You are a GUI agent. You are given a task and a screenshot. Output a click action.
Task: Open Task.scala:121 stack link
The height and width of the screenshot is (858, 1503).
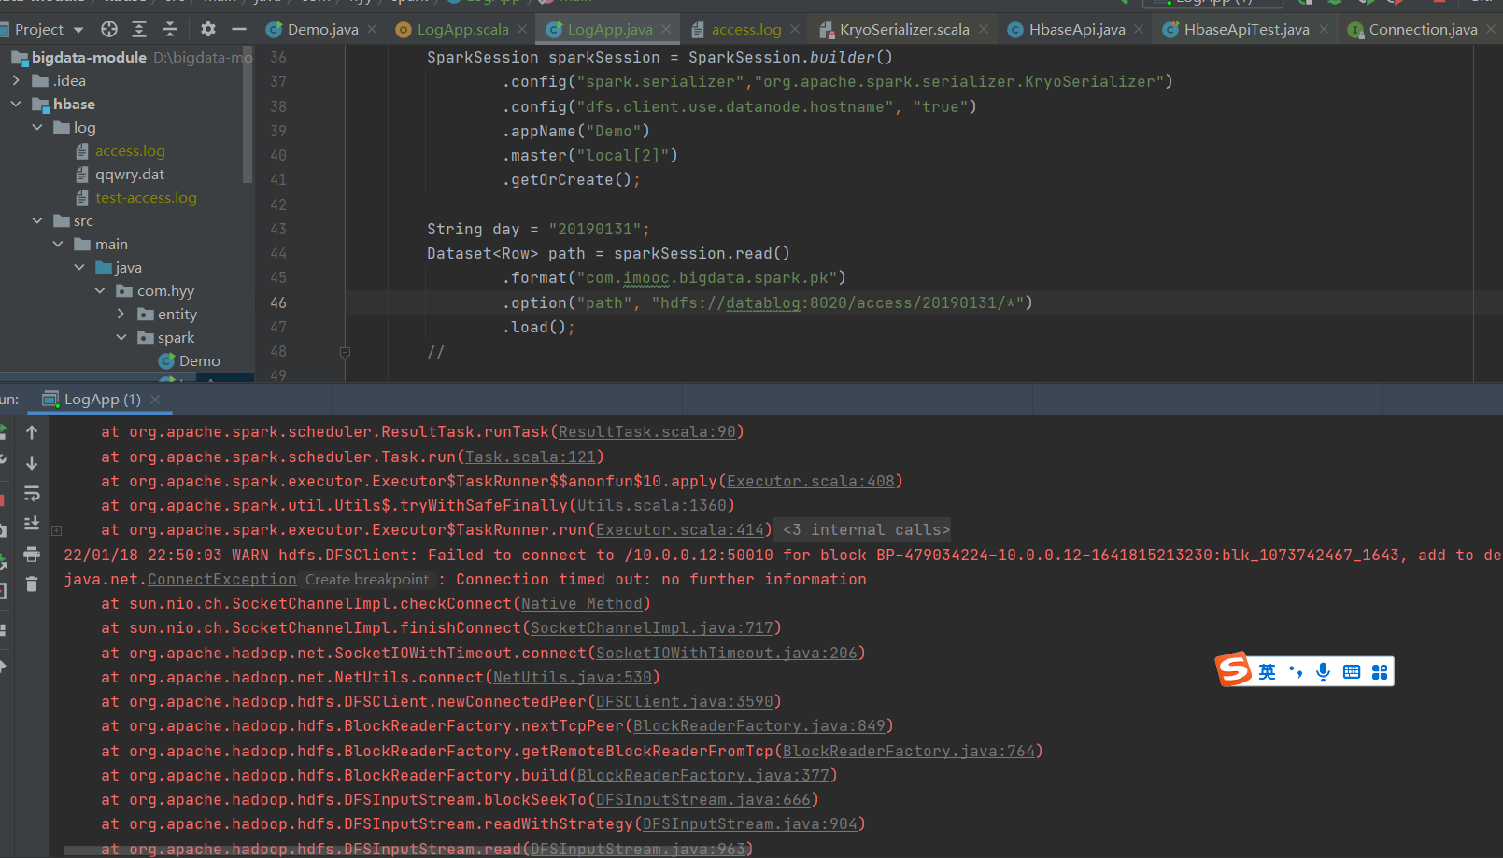[531, 457]
